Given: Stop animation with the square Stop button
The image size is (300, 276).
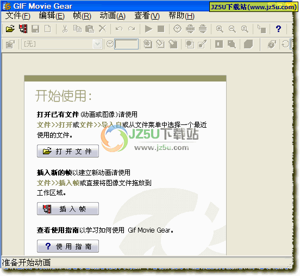Looking at the screenshot, I should [x=161, y=29].
